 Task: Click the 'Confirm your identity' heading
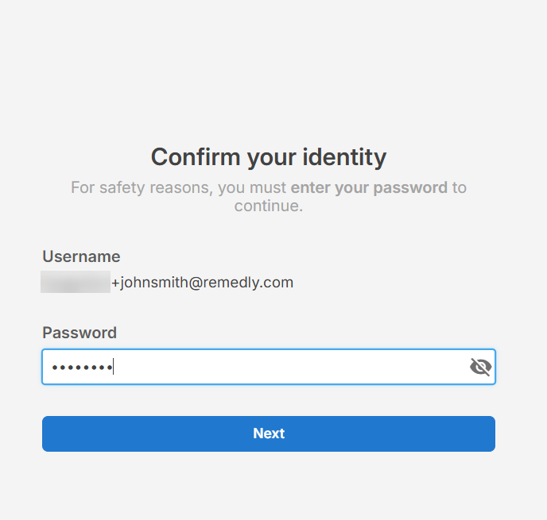(x=269, y=157)
